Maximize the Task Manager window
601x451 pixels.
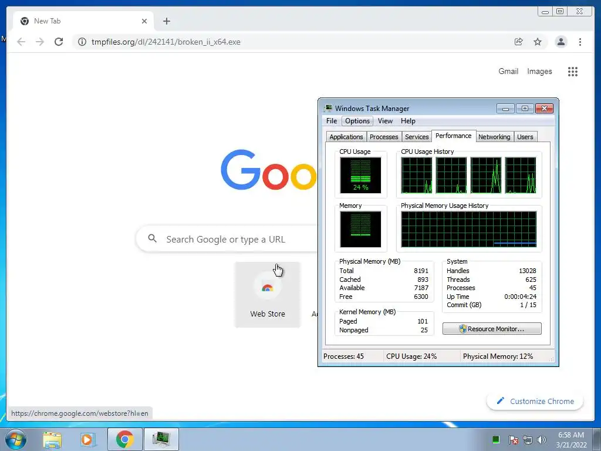[524, 109]
